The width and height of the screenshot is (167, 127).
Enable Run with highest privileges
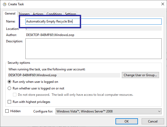[x=10, y=102]
